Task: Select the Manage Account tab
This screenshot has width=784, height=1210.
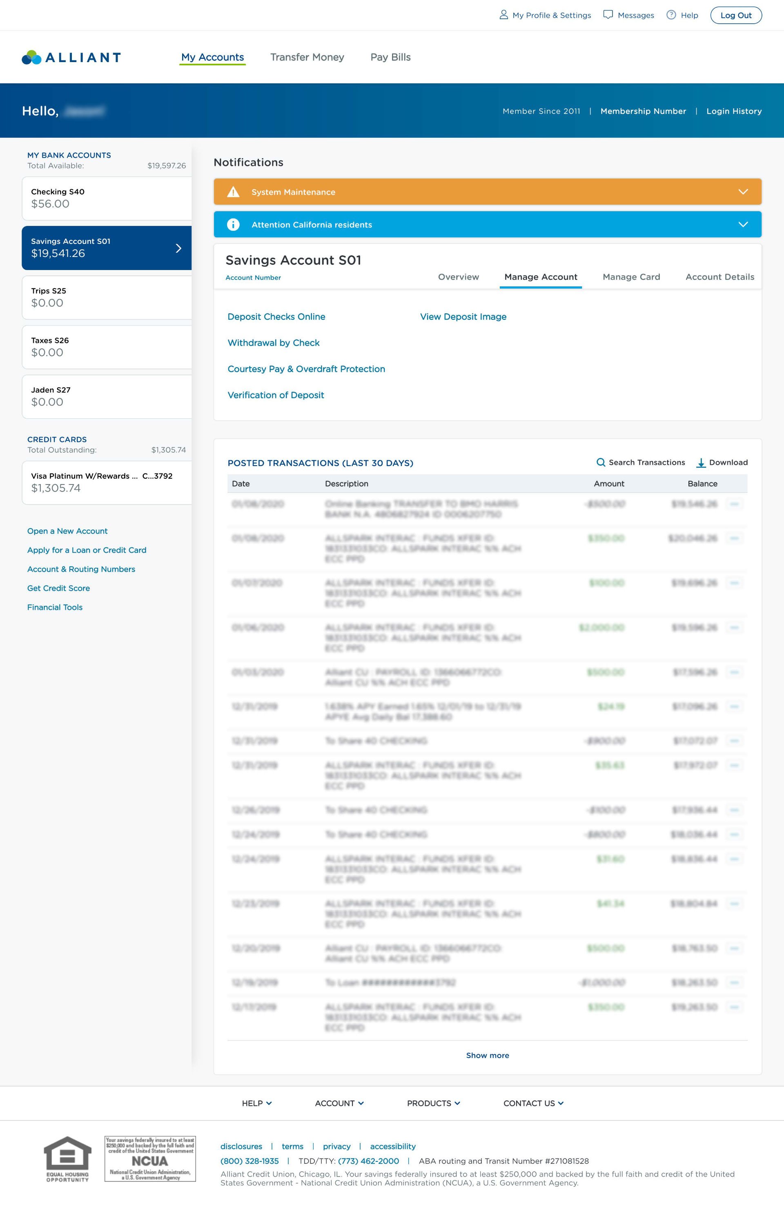Action: click(541, 277)
